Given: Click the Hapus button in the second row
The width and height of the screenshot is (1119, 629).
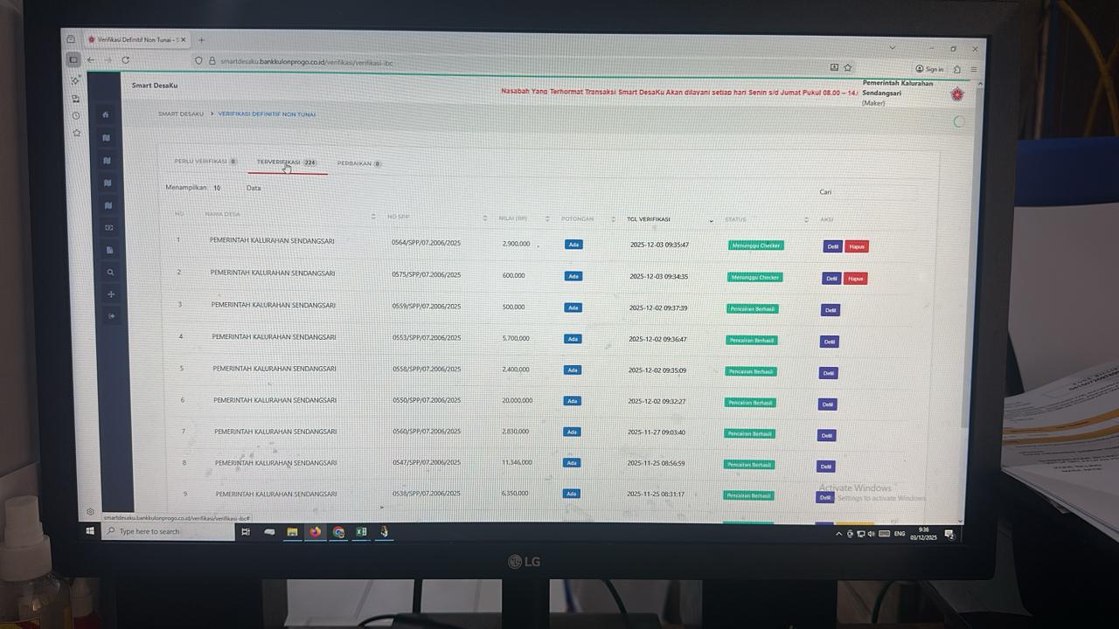Looking at the screenshot, I should pos(856,279).
